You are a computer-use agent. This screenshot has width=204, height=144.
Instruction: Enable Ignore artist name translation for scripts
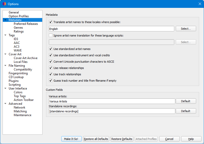point(51,35)
